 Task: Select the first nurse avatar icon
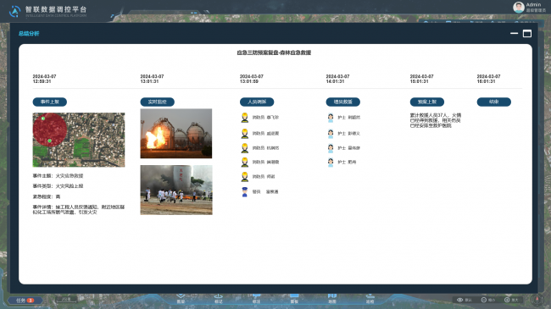[331, 118]
